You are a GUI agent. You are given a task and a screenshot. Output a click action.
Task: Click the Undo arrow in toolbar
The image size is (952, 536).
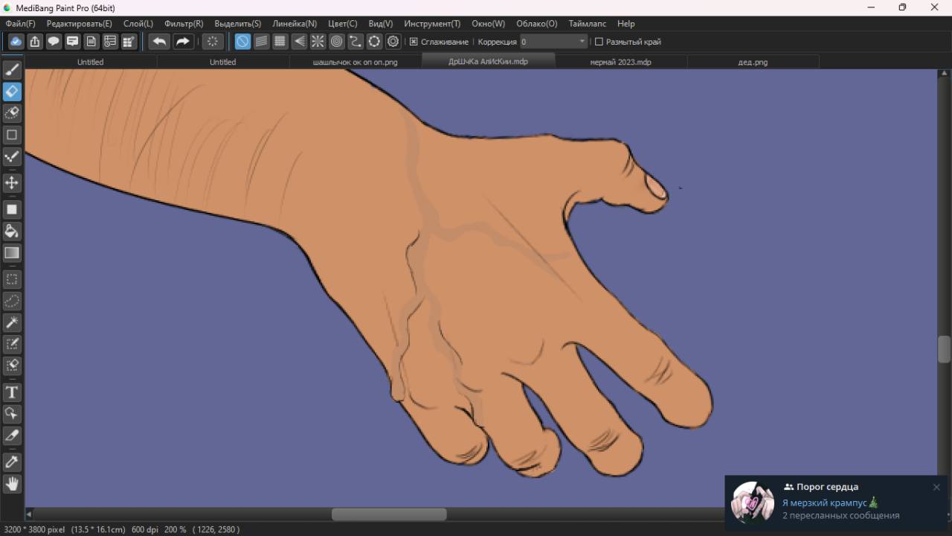click(159, 42)
